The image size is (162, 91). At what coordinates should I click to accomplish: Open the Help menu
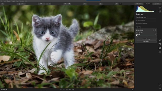(x=26, y=1)
